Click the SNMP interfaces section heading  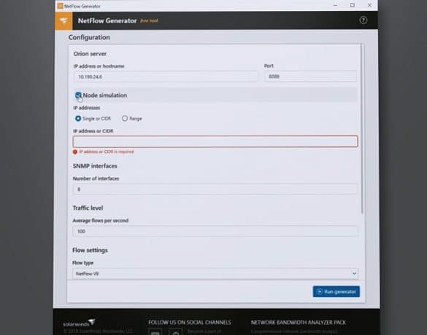click(95, 166)
